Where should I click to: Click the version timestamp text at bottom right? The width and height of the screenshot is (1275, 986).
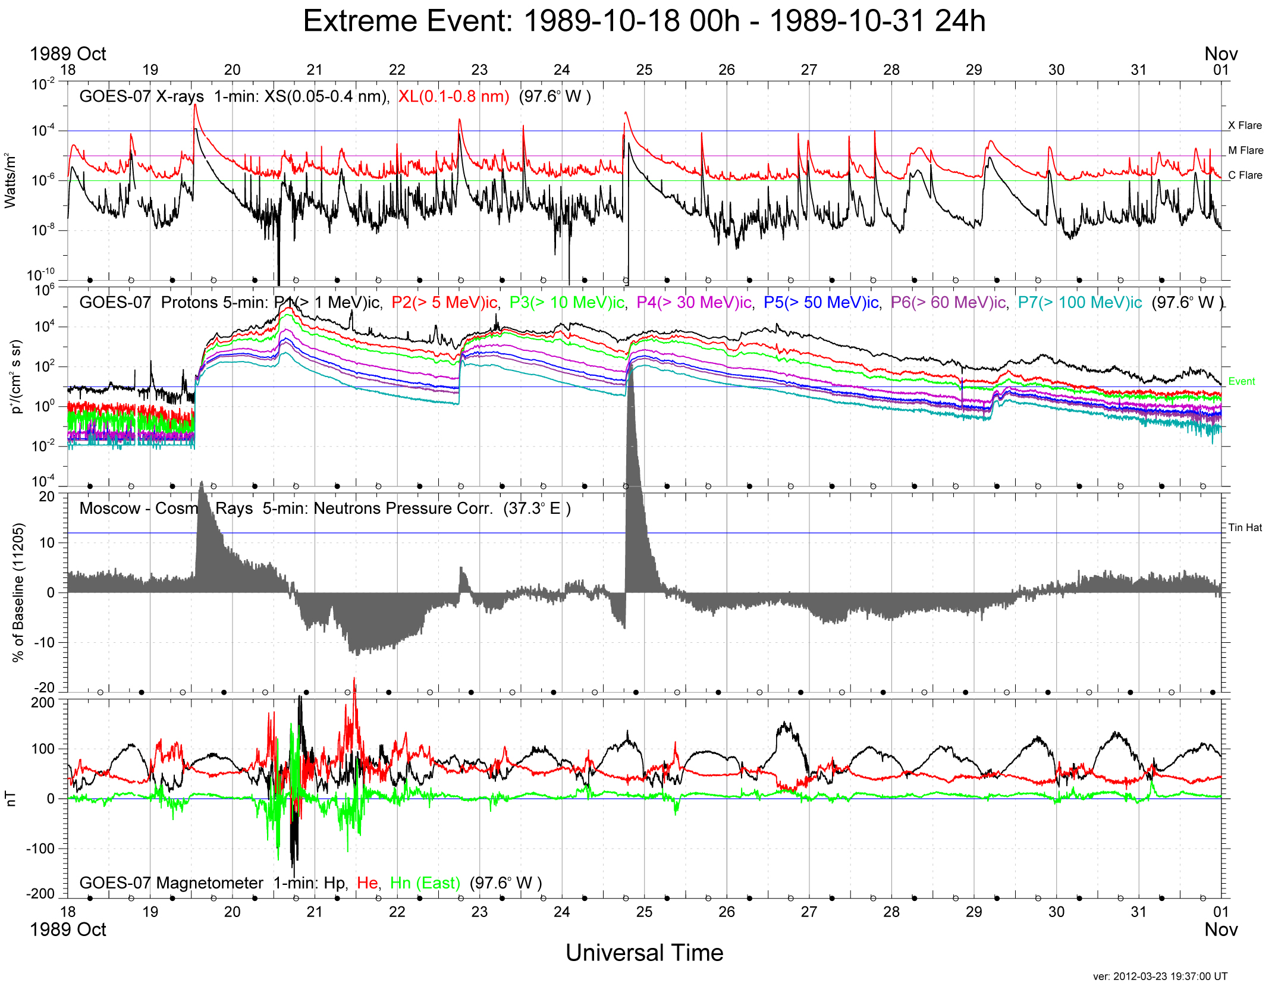tap(1160, 976)
